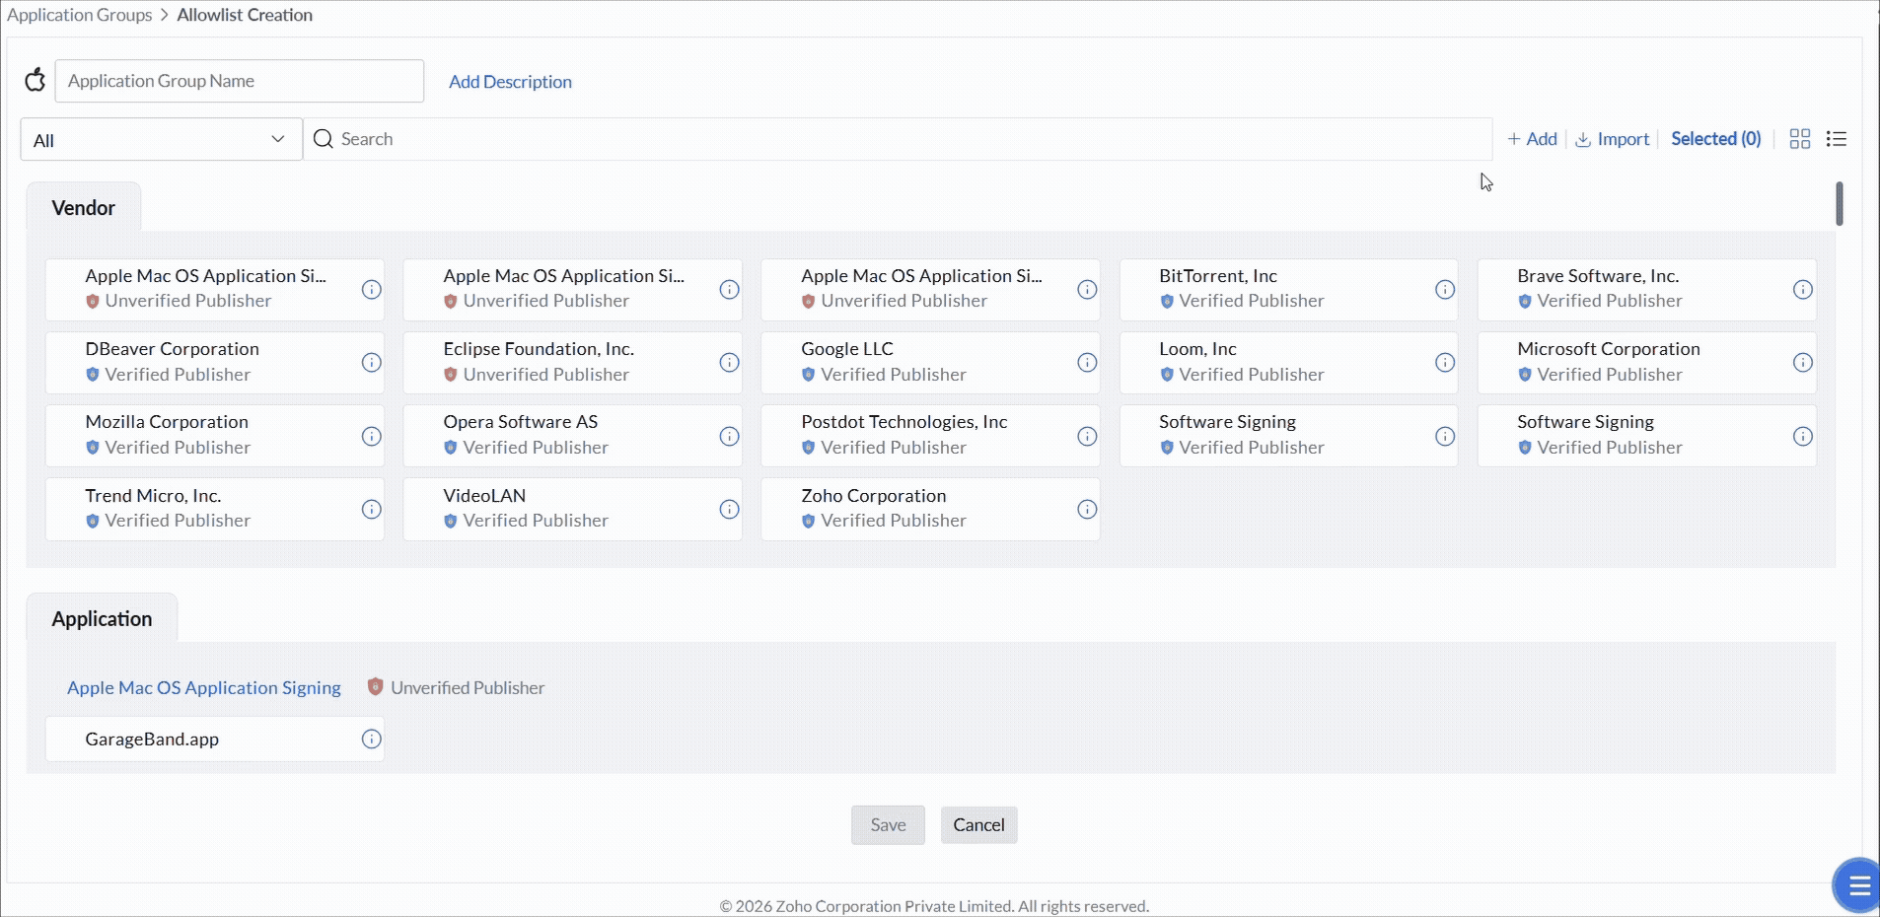Click Zoho Corporation info icon
This screenshot has width=1880, height=917.
coord(1087,509)
